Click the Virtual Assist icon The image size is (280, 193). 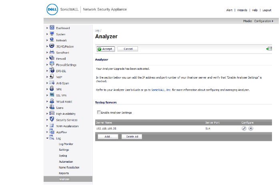pos(52,101)
